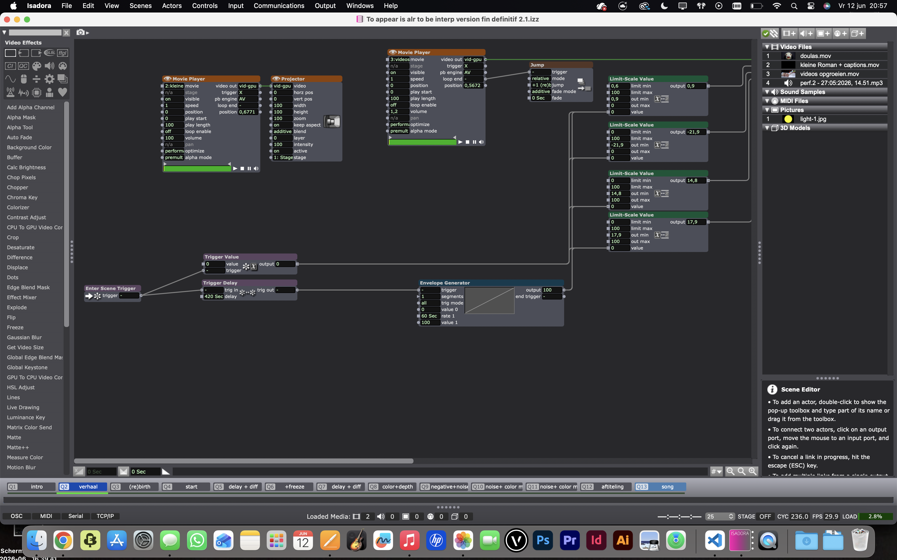Collapse the Video Files section
Viewport: 897px width, 560px height.
(767, 47)
